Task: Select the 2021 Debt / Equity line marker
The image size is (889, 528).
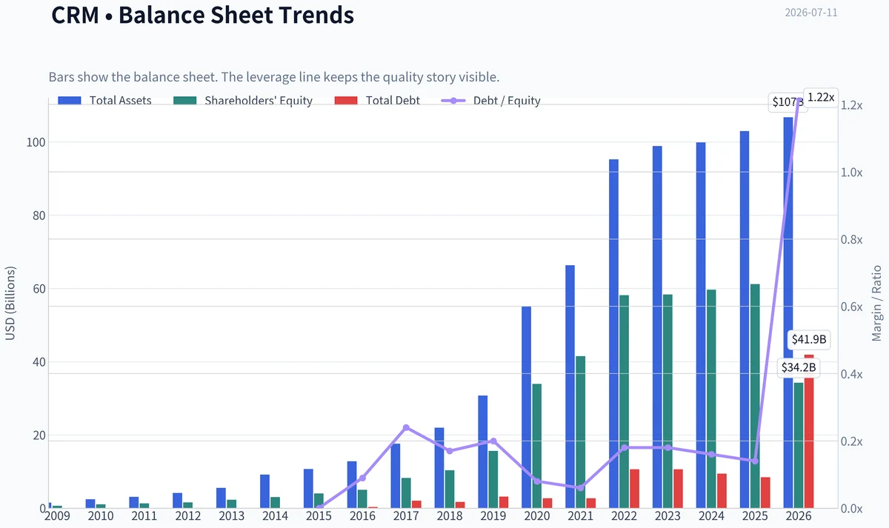Action: [580, 488]
